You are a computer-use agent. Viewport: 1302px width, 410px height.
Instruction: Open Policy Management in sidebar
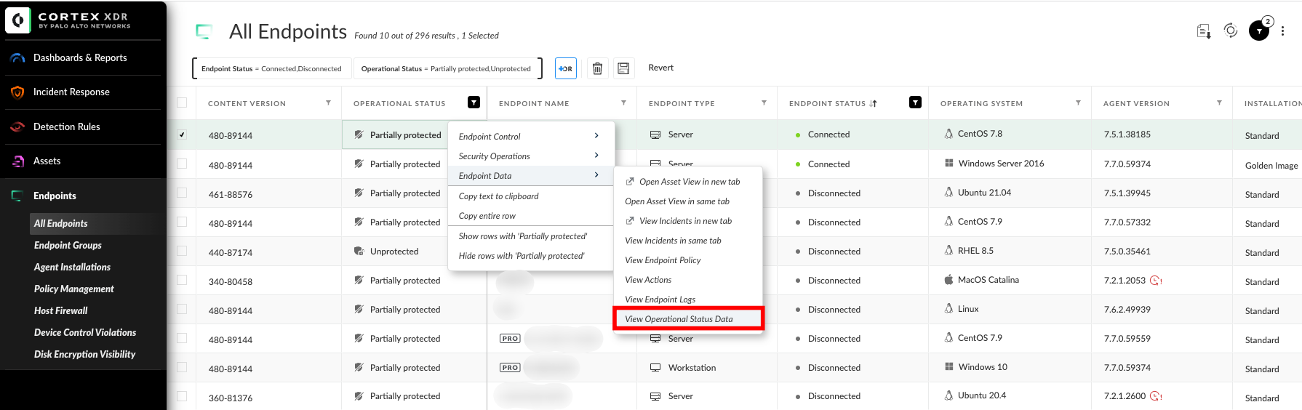[x=73, y=289]
